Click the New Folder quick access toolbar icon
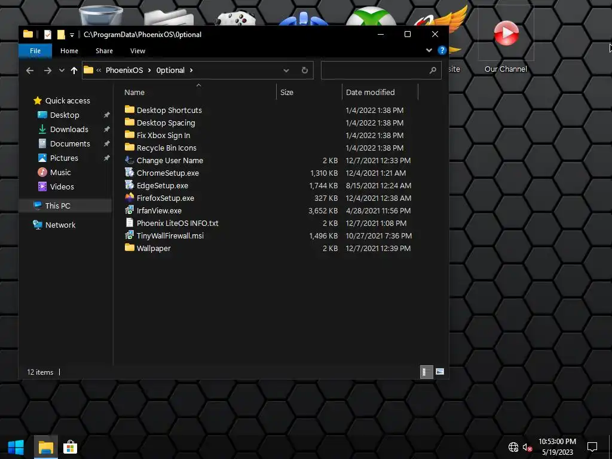This screenshot has height=459, width=612. point(61,34)
